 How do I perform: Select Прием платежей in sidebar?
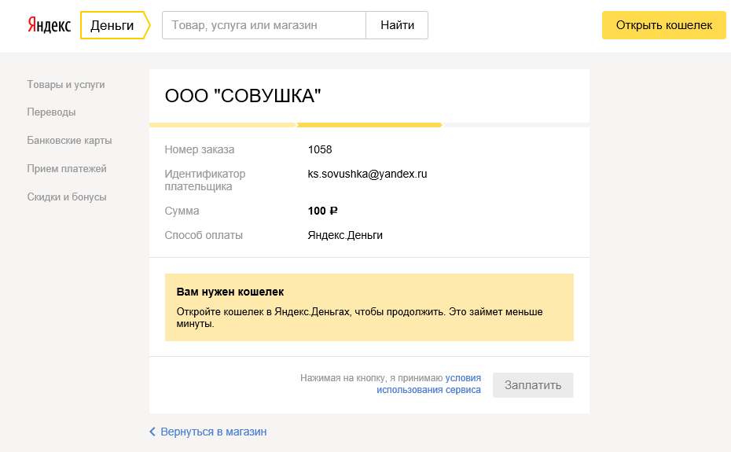coord(67,168)
